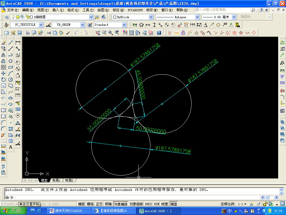Screen dimensions: 286x215
Task: Expand the 0.00 毫米 lineweight dropdown
Action: 234,17
